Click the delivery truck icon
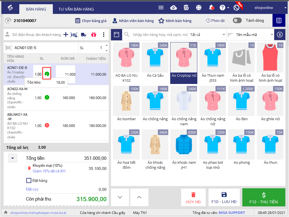 tap(84, 35)
